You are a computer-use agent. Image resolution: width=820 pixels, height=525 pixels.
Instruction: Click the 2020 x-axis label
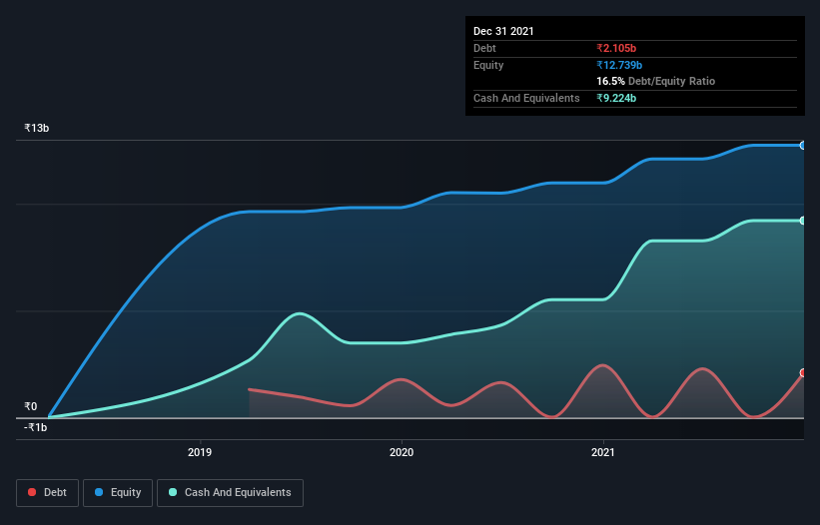(402, 452)
